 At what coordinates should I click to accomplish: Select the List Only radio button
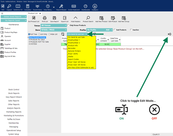[x=39, y=34]
